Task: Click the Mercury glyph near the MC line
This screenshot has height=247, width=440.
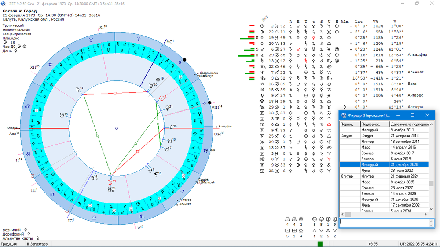Action: 151,86
